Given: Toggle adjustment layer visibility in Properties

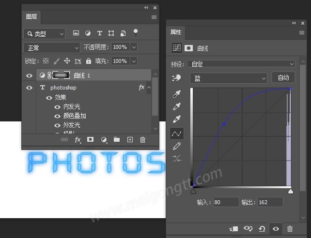Looking at the screenshot, I should pos(276,229).
